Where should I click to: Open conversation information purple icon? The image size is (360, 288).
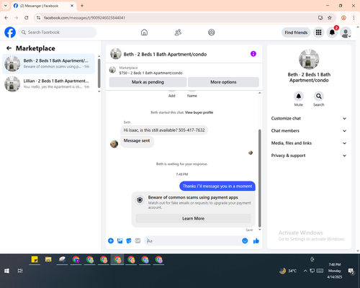pyautogui.click(x=253, y=54)
